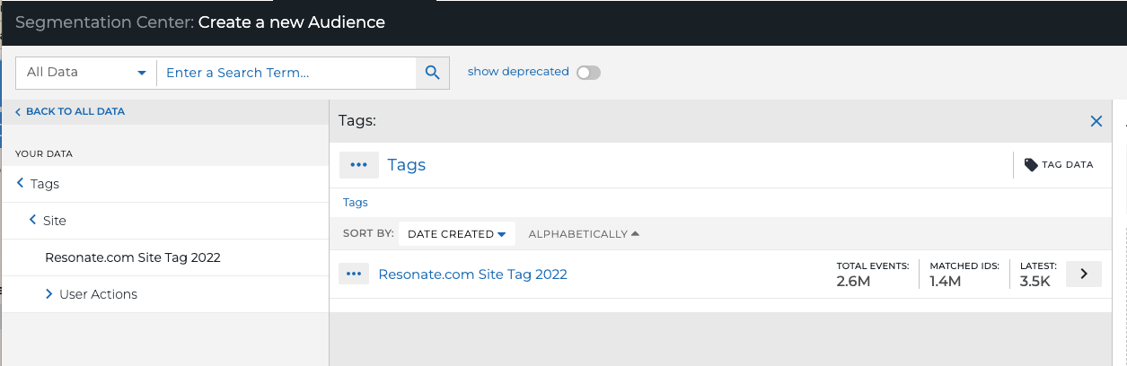1127x366 pixels.
Task: Open the Date Created sort dropdown
Action: (x=457, y=234)
